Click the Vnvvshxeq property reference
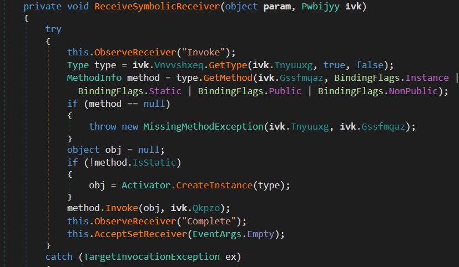Image resolution: width=459 pixels, height=267 pixels. (x=179, y=65)
